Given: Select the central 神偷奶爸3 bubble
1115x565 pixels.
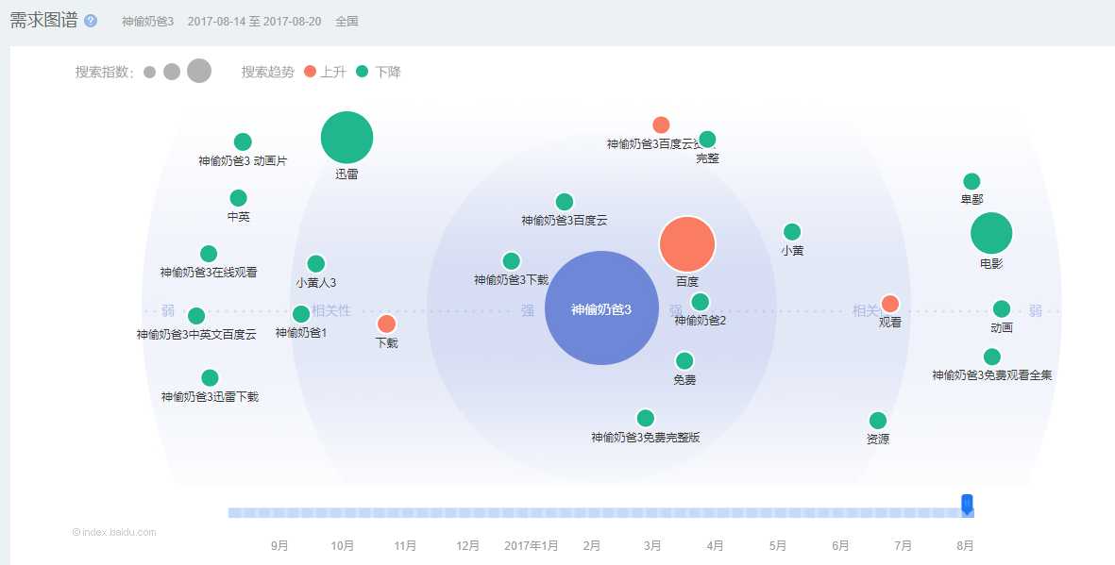Looking at the screenshot, I should click(601, 308).
